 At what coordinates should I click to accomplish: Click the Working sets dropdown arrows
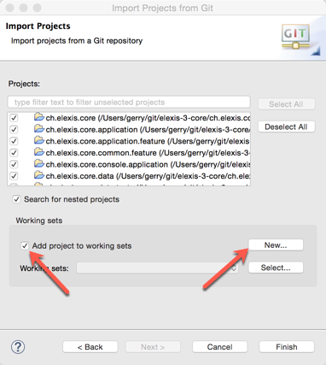[x=234, y=268]
